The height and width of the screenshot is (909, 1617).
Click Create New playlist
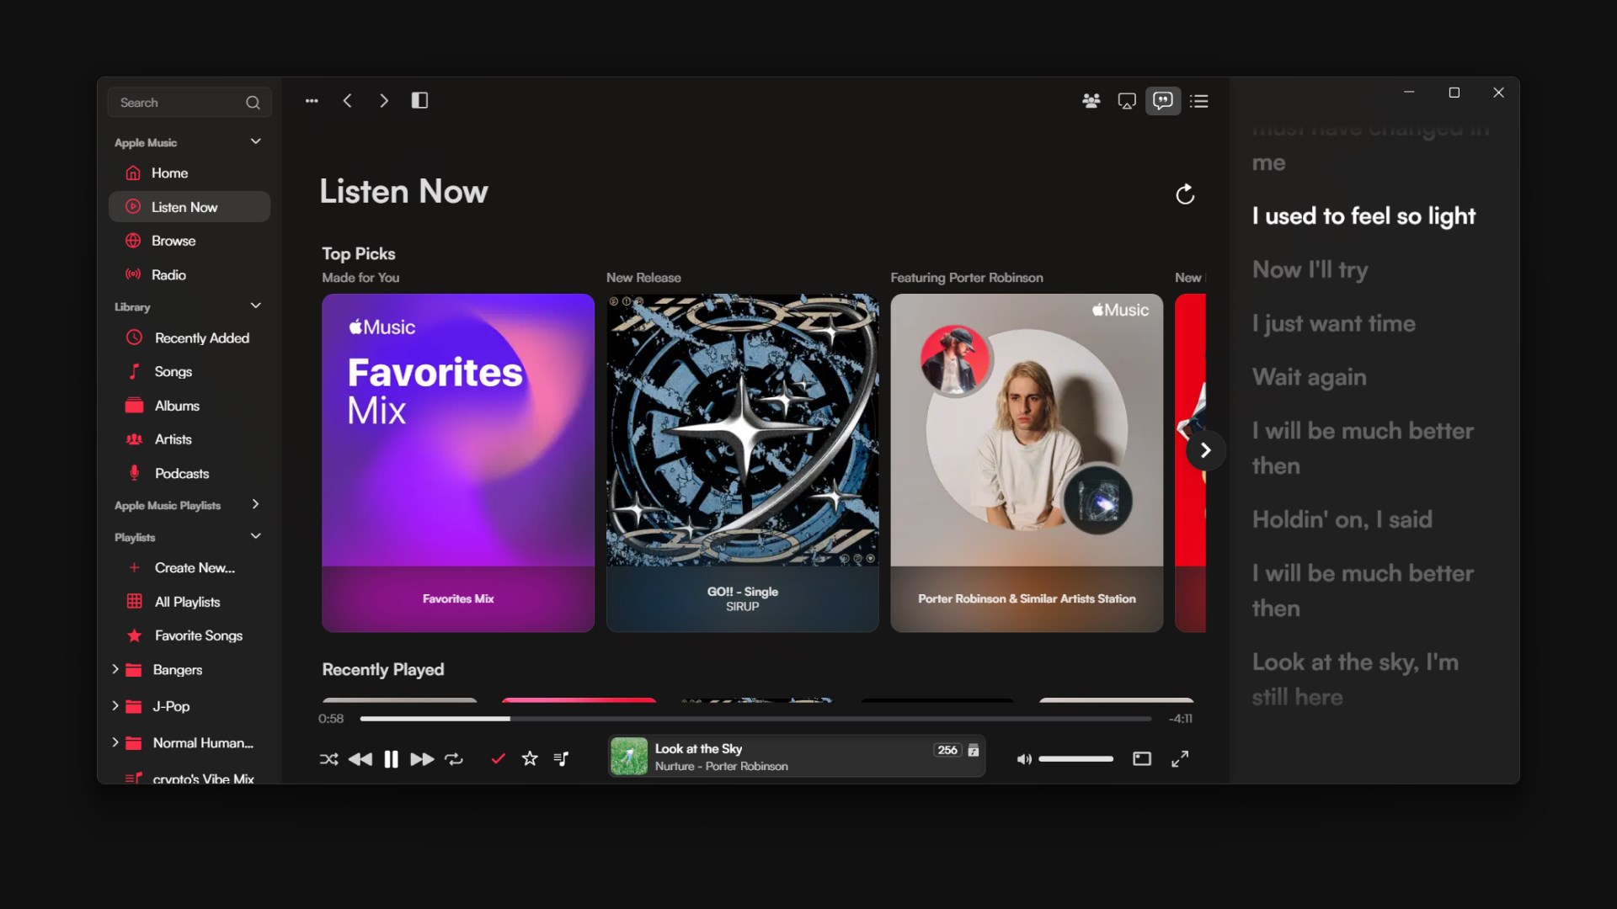tap(194, 567)
